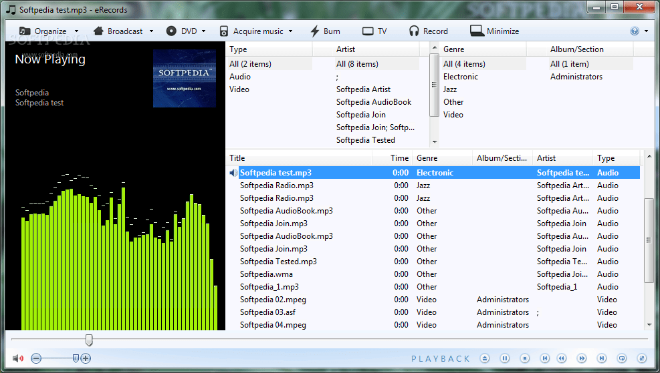Viewport: 660px width, 373px height.
Task: Open the equalizer settings icon
Action: tap(642, 358)
